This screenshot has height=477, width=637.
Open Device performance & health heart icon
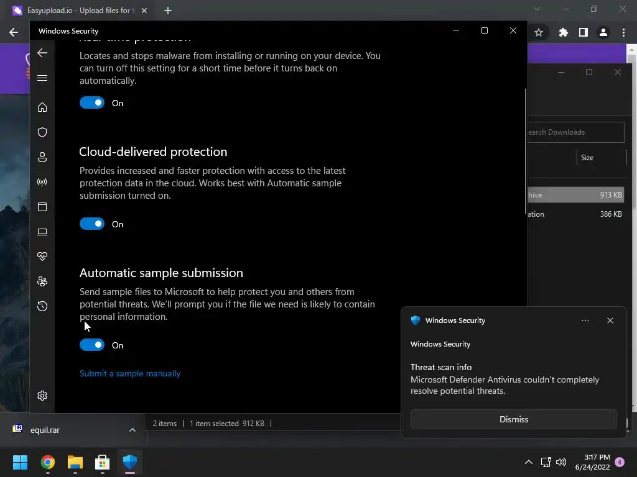[42, 257]
